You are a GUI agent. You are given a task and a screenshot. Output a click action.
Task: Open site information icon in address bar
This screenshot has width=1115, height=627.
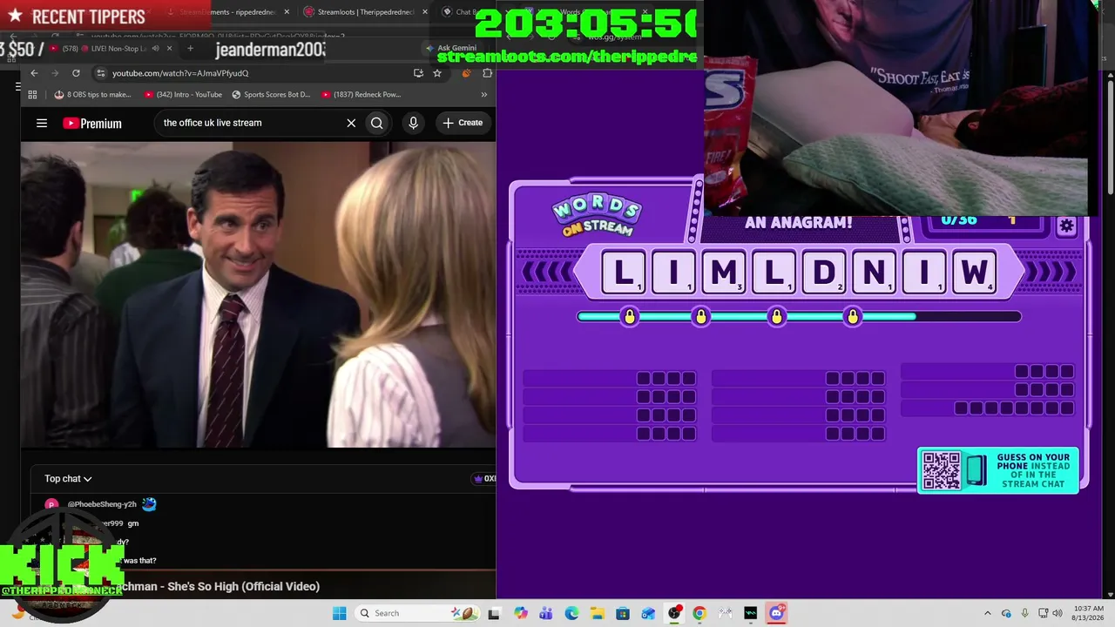click(x=101, y=73)
